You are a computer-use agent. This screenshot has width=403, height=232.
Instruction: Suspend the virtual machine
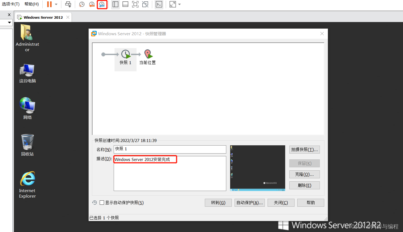(x=49, y=4)
